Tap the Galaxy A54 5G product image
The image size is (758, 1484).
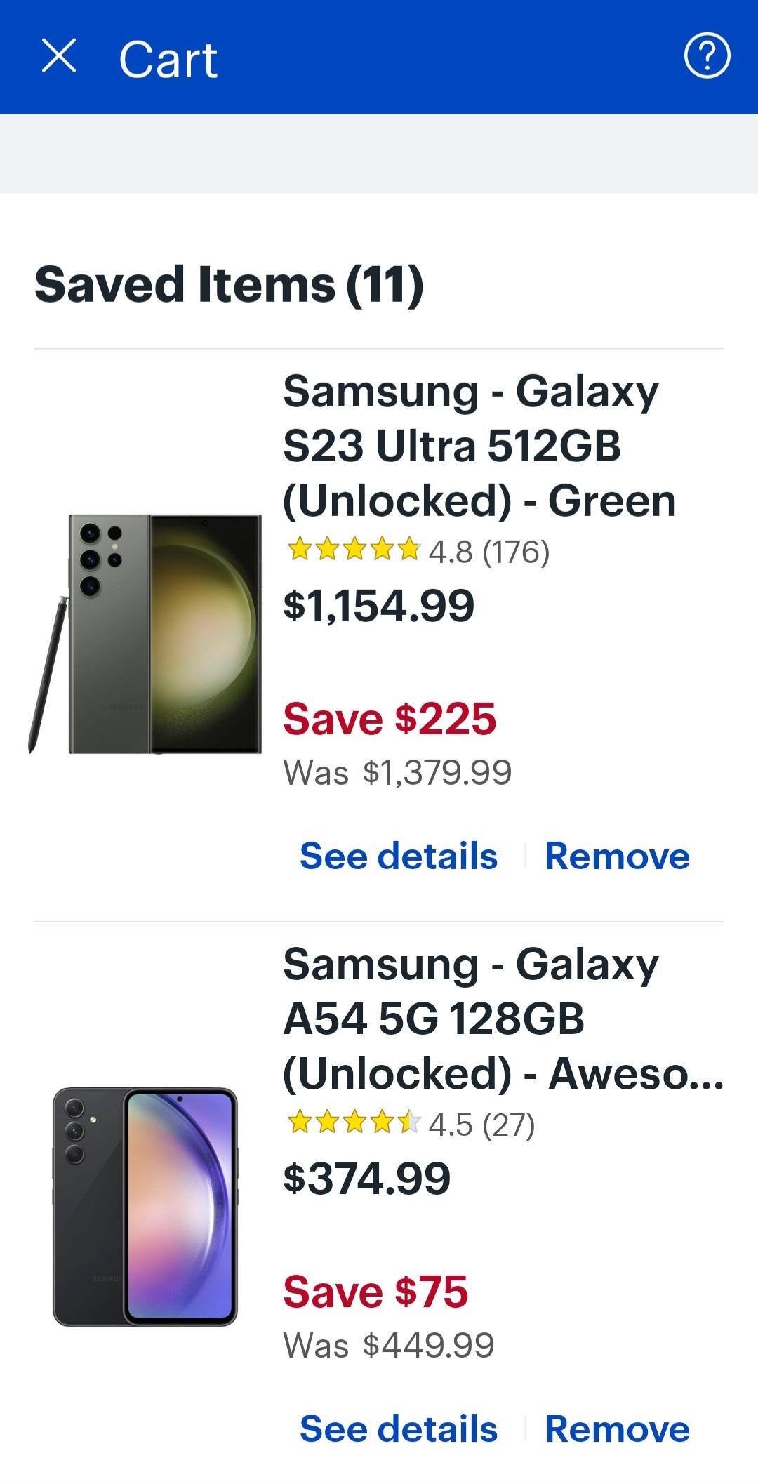pos(145,1207)
